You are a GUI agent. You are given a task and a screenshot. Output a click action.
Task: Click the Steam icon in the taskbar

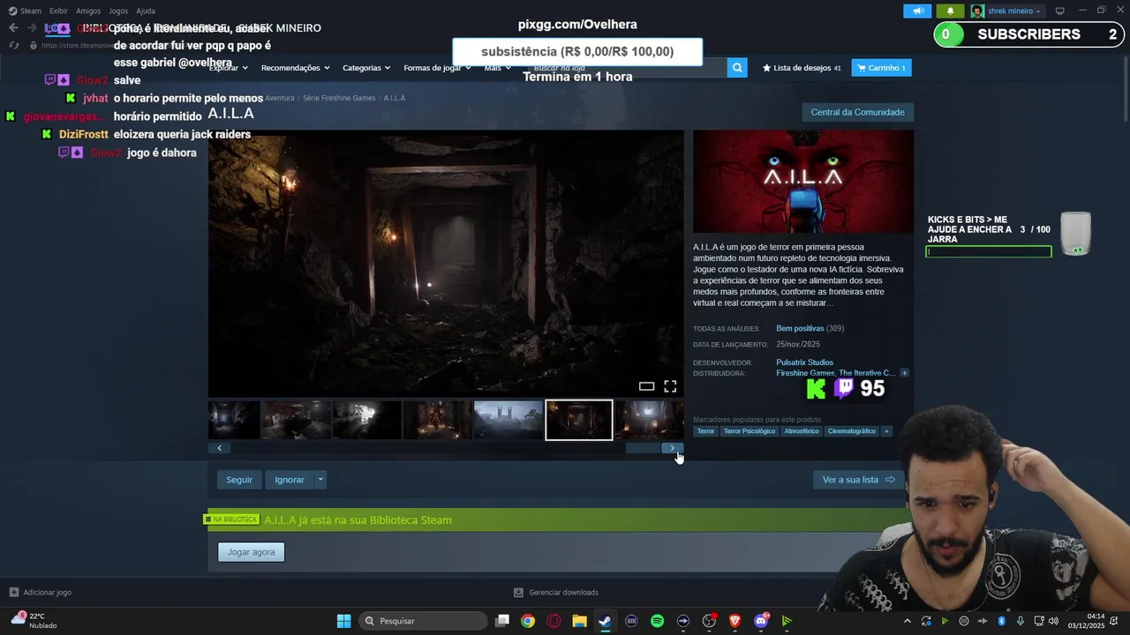pyautogui.click(x=605, y=621)
